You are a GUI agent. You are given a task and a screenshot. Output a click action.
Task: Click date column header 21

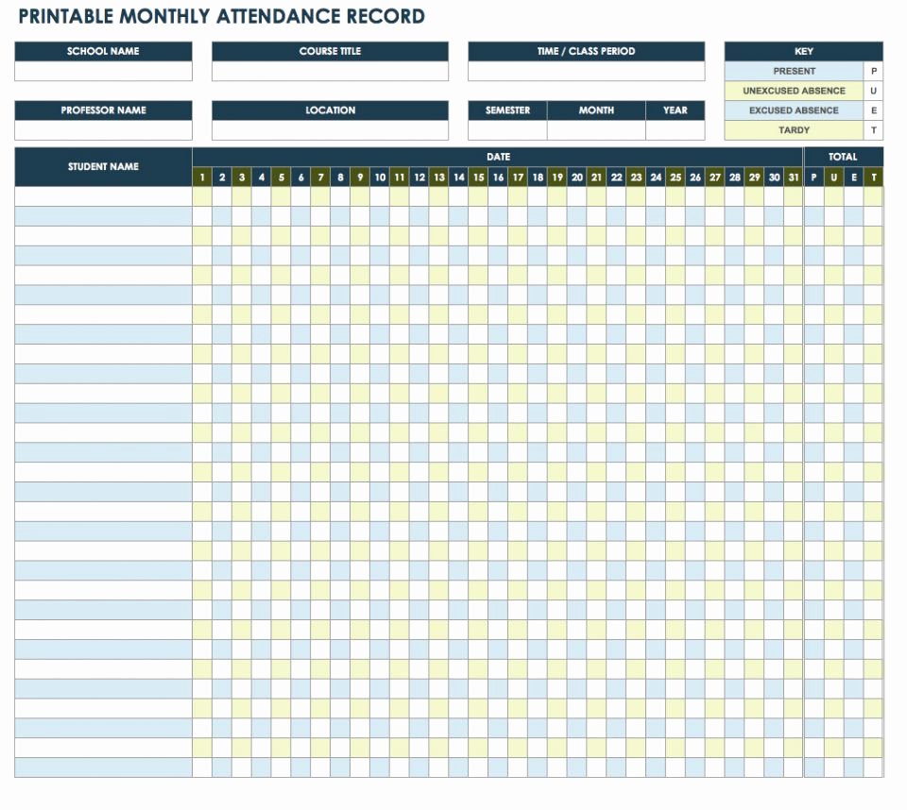click(596, 177)
